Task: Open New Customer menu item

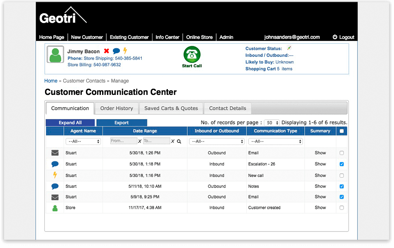Action: click(87, 37)
